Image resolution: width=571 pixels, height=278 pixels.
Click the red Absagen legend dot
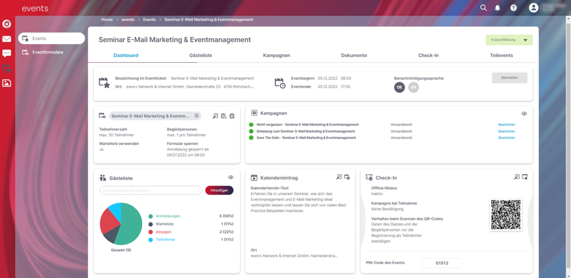click(150, 232)
